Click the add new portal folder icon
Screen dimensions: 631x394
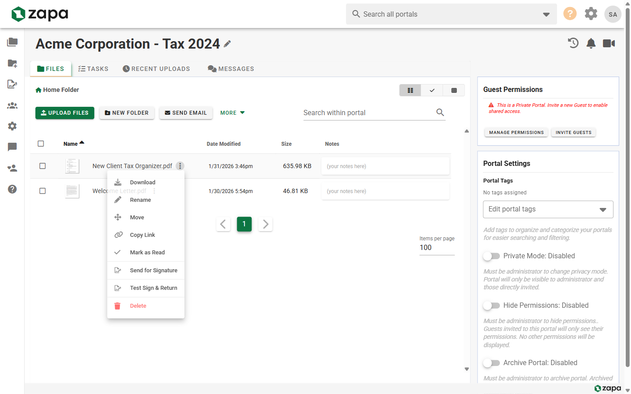coord(12,63)
